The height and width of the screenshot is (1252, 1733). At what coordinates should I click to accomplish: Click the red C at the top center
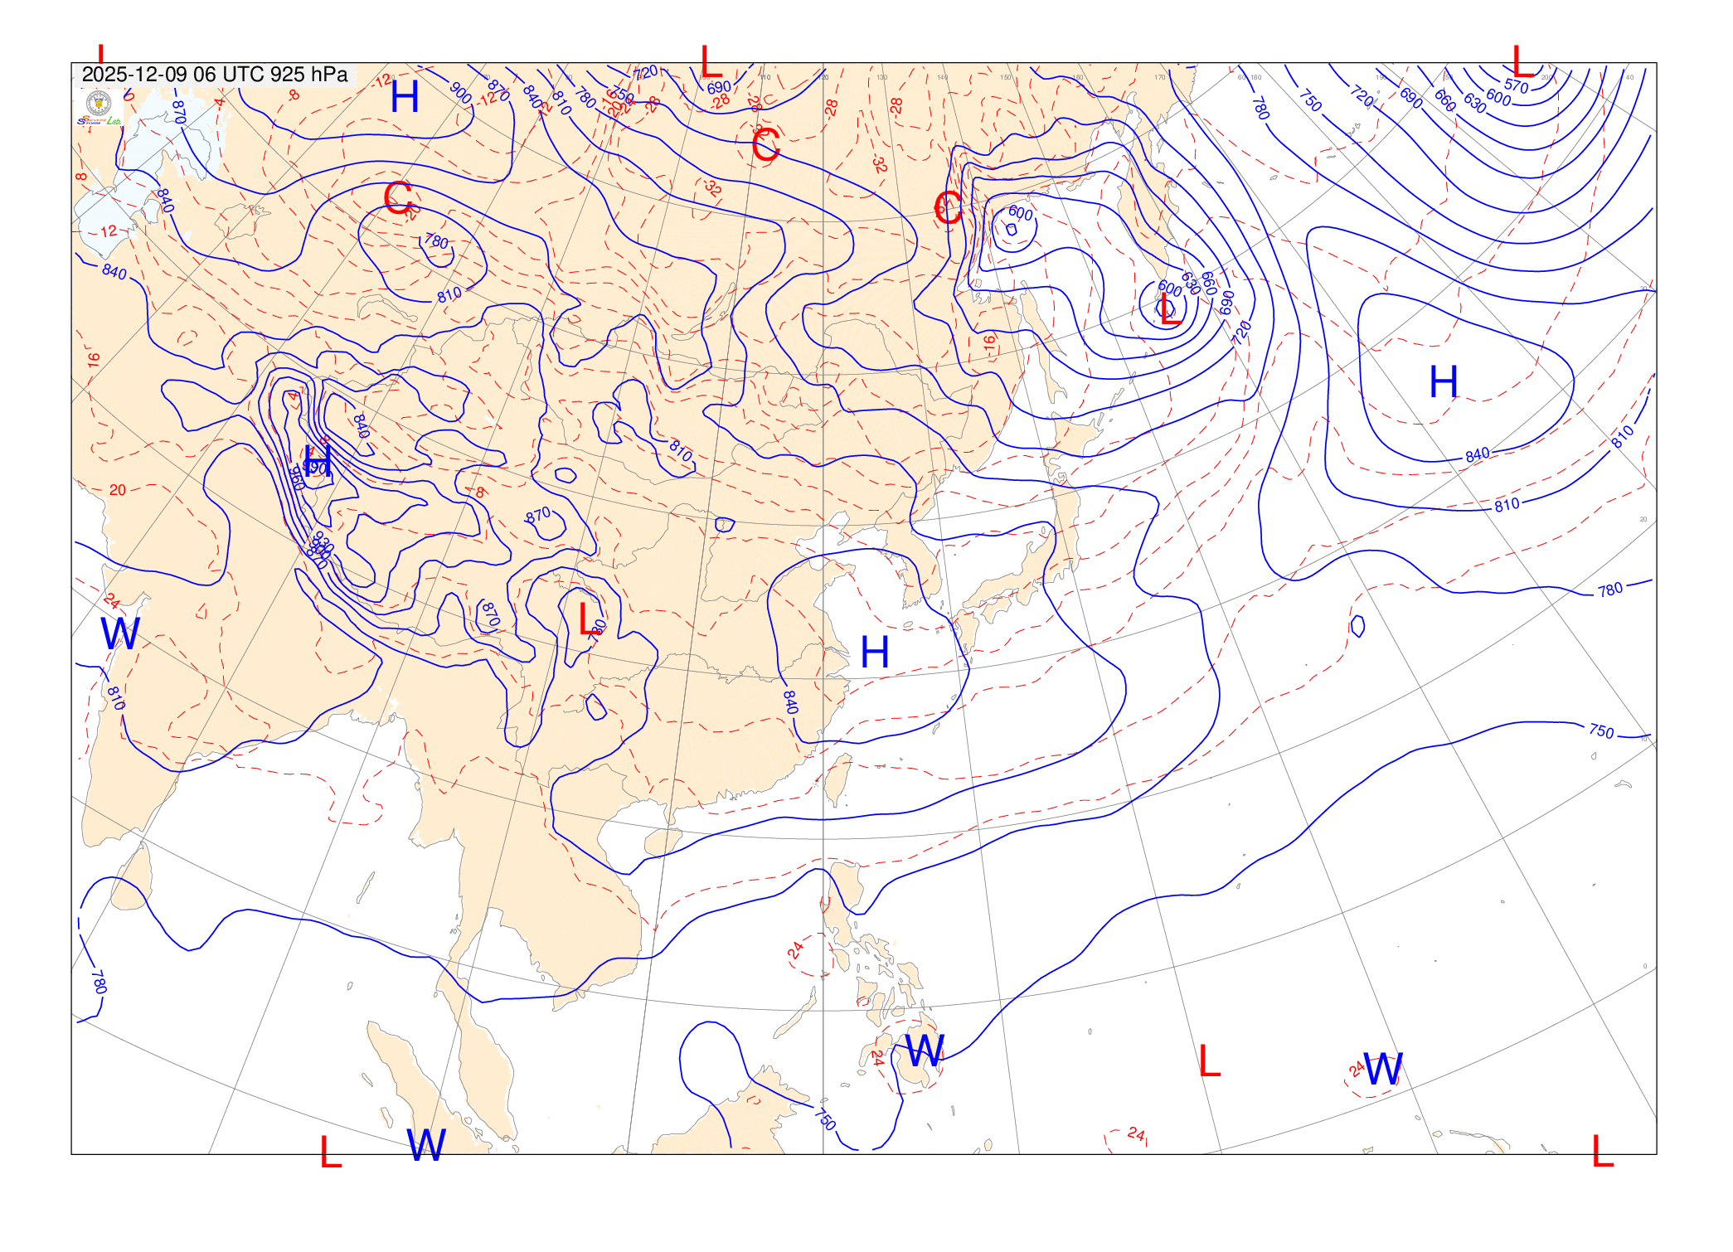[765, 145]
